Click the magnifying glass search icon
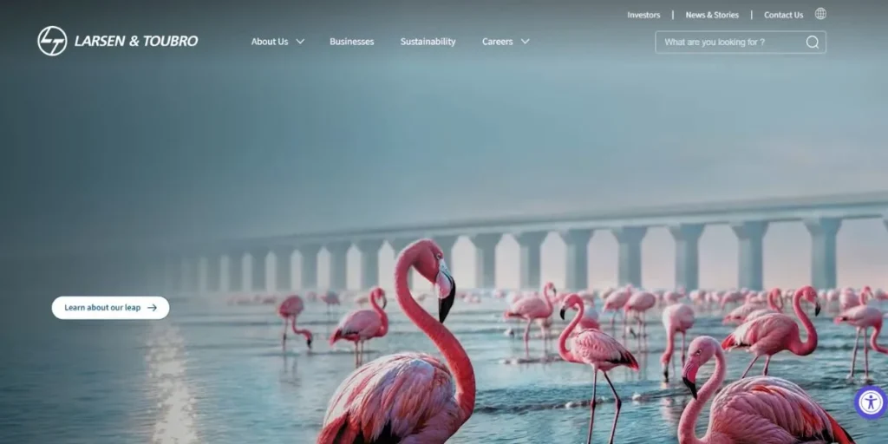Image resolution: width=888 pixels, height=444 pixels. [813, 42]
